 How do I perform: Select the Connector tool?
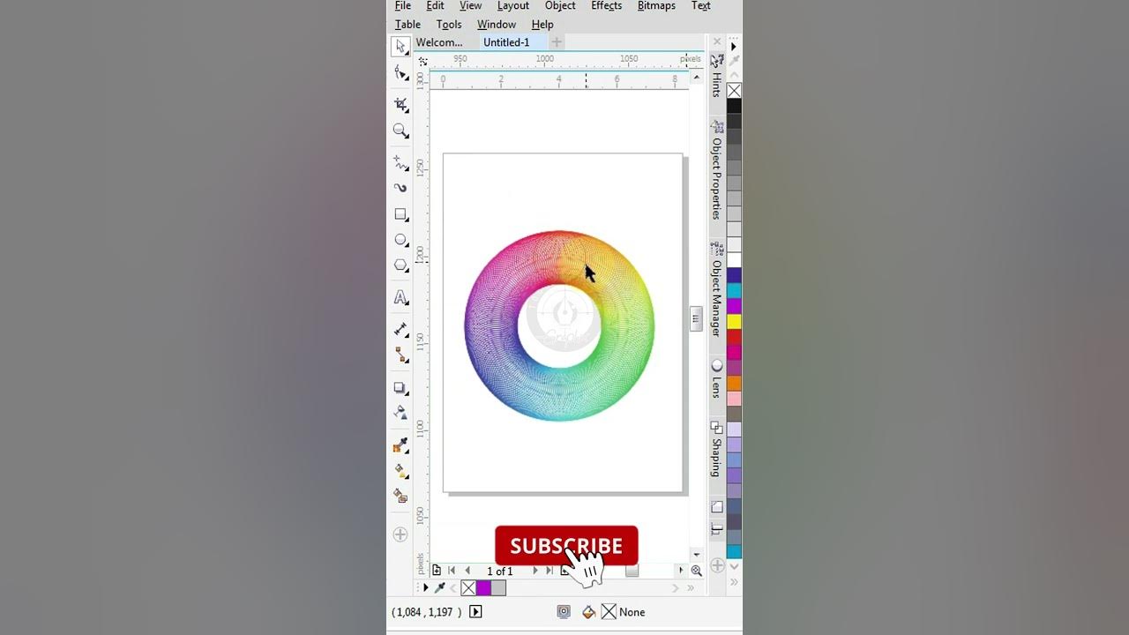click(x=400, y=355)
